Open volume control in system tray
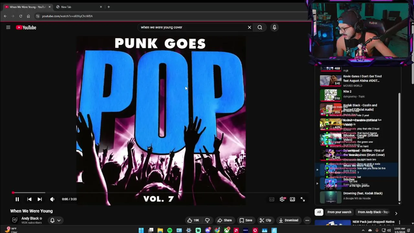 pyautogui.click(x=389, y=230)
